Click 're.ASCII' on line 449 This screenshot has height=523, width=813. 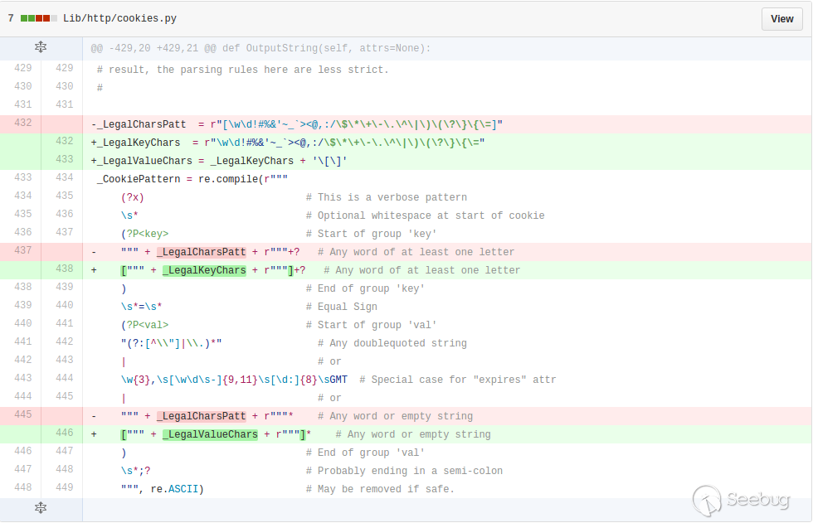click(174, 489)
